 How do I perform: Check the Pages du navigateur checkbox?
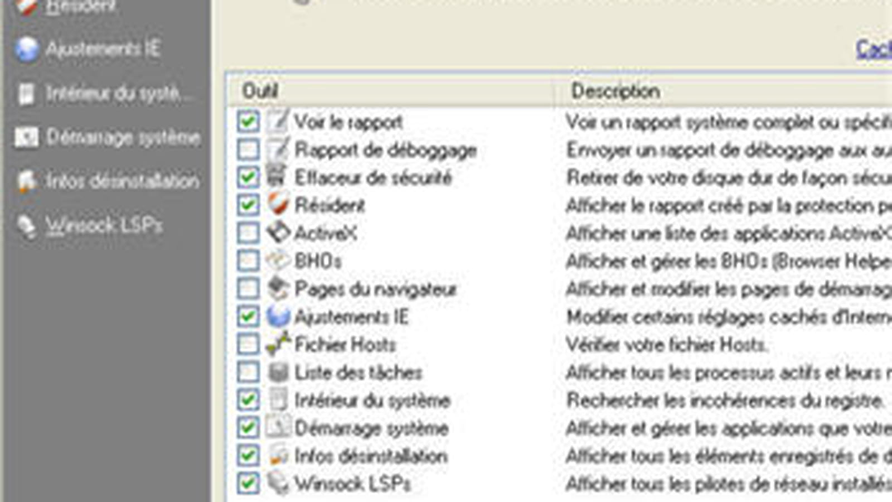(x=248, y=288)
